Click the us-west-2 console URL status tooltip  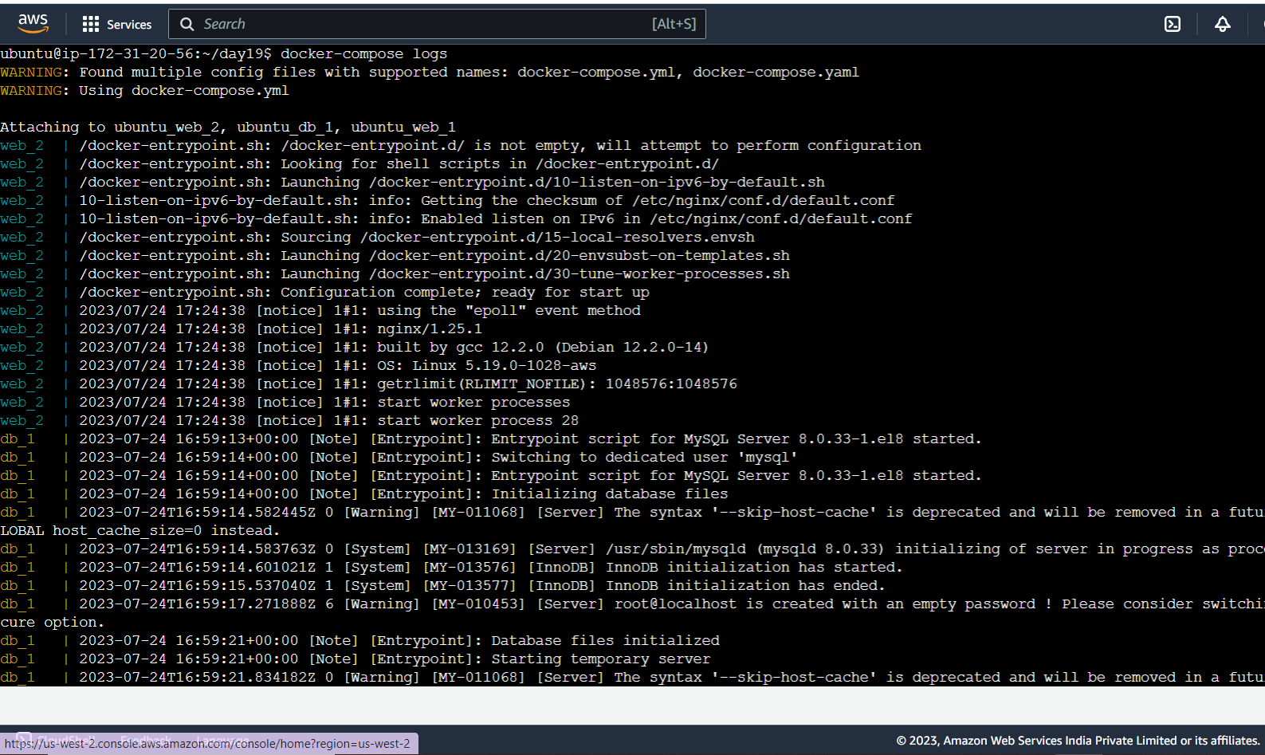(208, 744)
